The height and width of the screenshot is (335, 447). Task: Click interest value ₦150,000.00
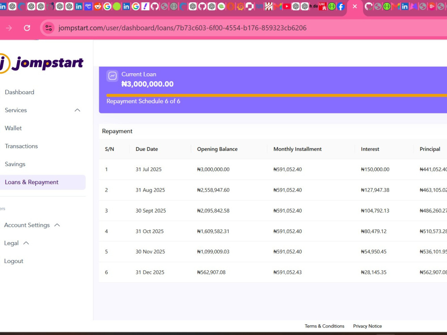(x=375, y=169)
